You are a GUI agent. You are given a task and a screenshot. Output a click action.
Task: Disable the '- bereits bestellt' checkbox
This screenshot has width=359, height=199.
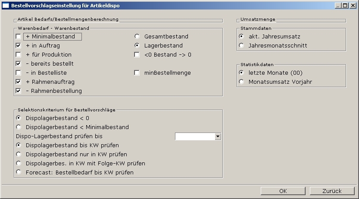tap(19, 63)
